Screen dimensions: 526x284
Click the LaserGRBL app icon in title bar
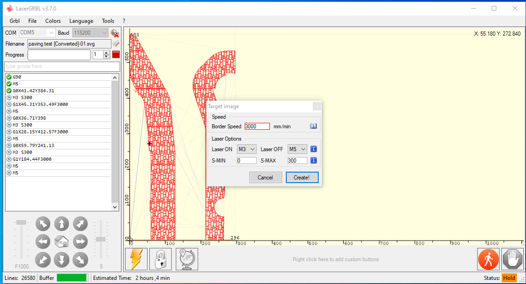coord(10,8)
